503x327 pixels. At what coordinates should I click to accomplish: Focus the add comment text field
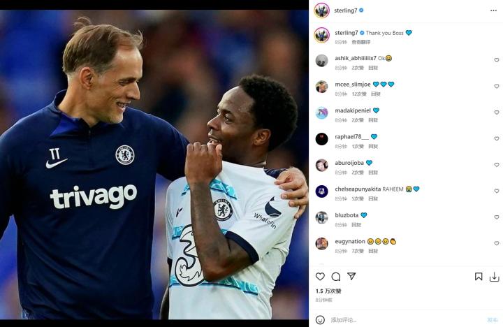(406, 320)
